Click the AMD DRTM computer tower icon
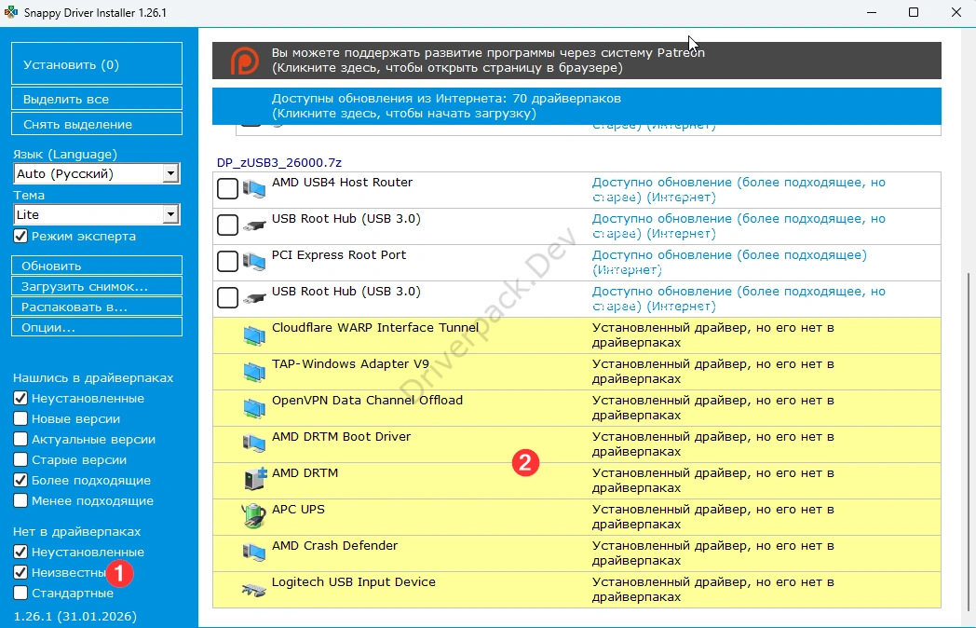Image resolution: width=976 pixels, height=628 pixels. point(255,479)
